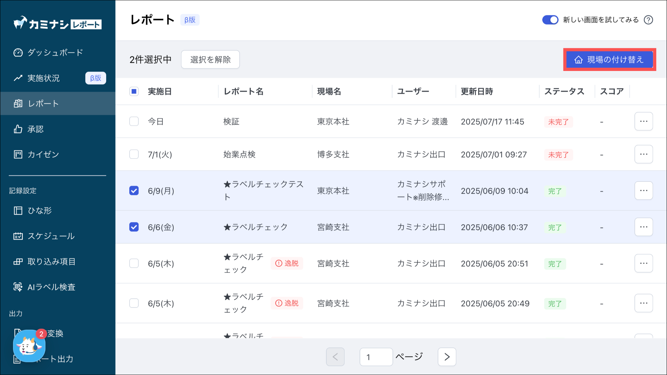Click the 選択を解除 button
This screenshot has height=375, width=667.
click(x=210, y=60)
